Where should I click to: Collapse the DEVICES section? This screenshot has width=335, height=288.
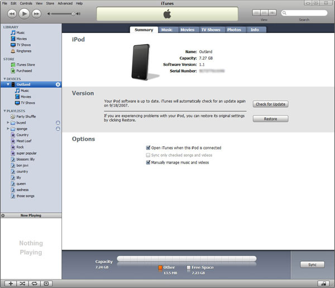4,79
